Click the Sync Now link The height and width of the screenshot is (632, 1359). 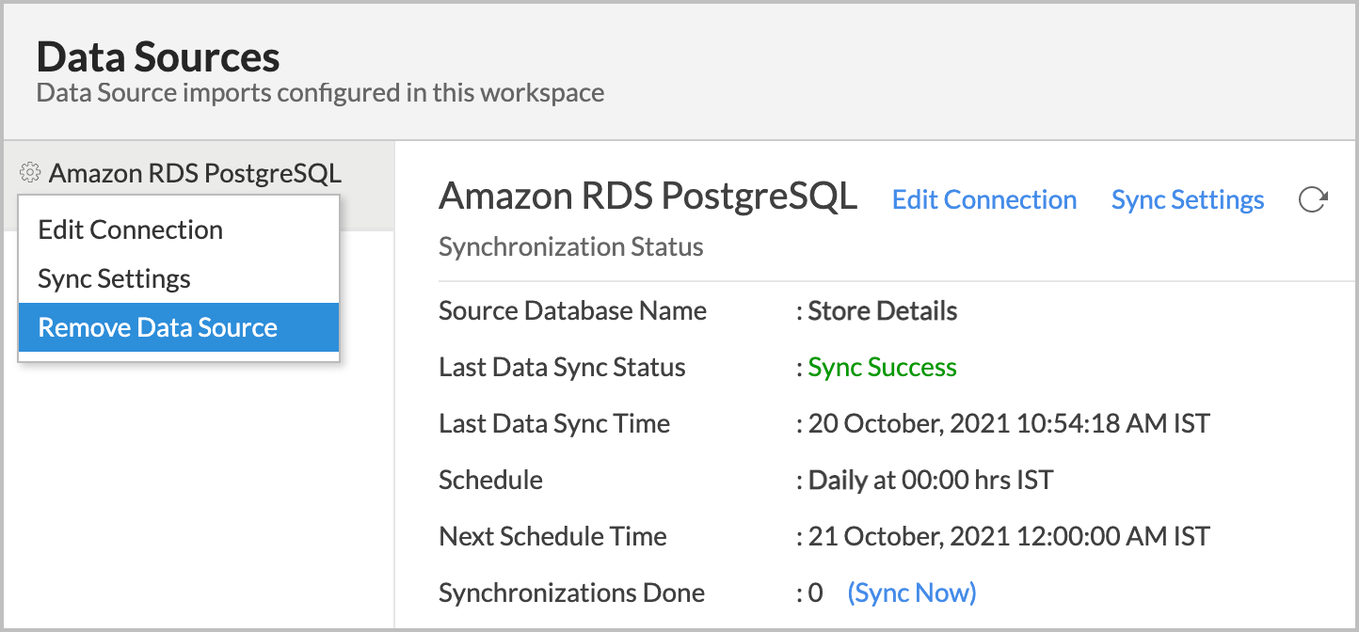[911, 592]
